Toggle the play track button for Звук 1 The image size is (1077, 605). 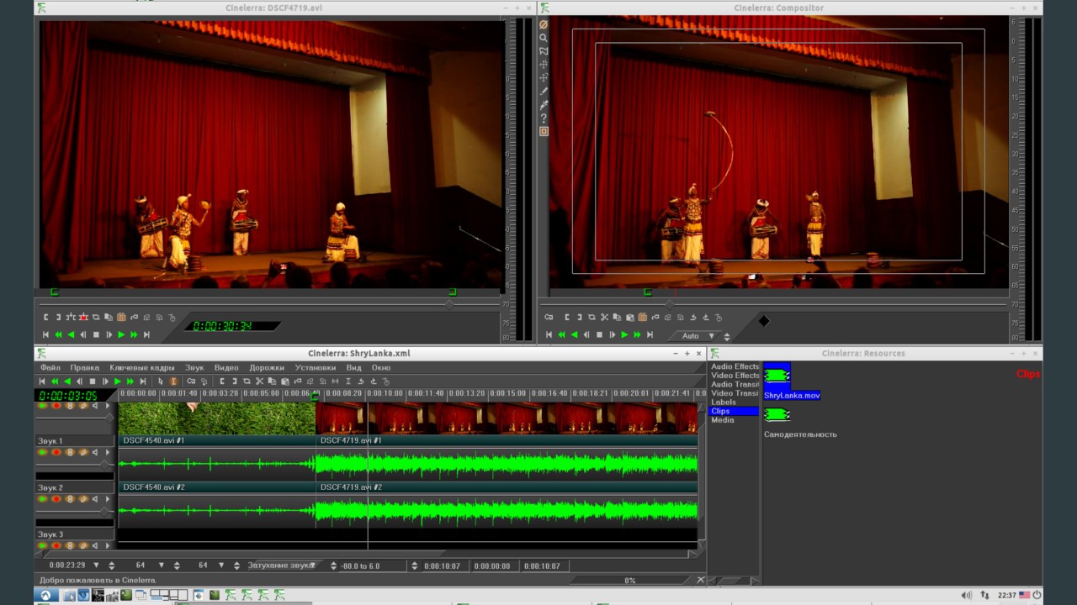(x=43, y=453)
